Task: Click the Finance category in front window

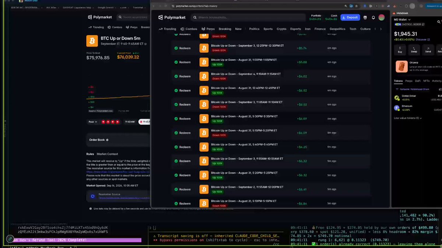Action: pyautogui.click(x=320, y=29)
